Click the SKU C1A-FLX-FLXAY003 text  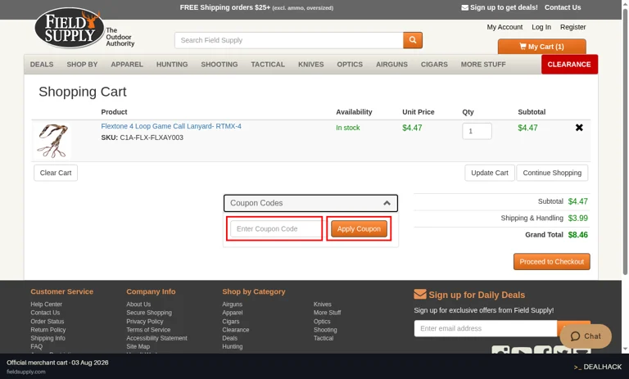tap(142, 138)
